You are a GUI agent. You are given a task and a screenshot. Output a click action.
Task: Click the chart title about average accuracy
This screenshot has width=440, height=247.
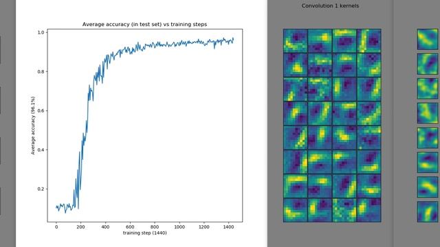(x=144, y=25)
